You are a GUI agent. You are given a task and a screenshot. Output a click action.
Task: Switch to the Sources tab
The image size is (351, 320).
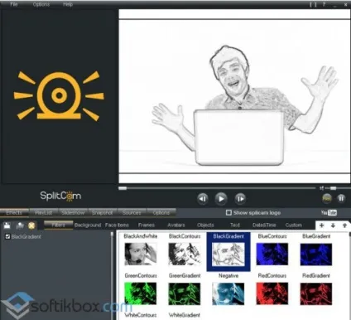pyautogui.click(x=132, y=213)
